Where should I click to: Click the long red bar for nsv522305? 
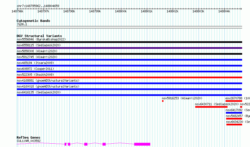[x=129, y=77]
